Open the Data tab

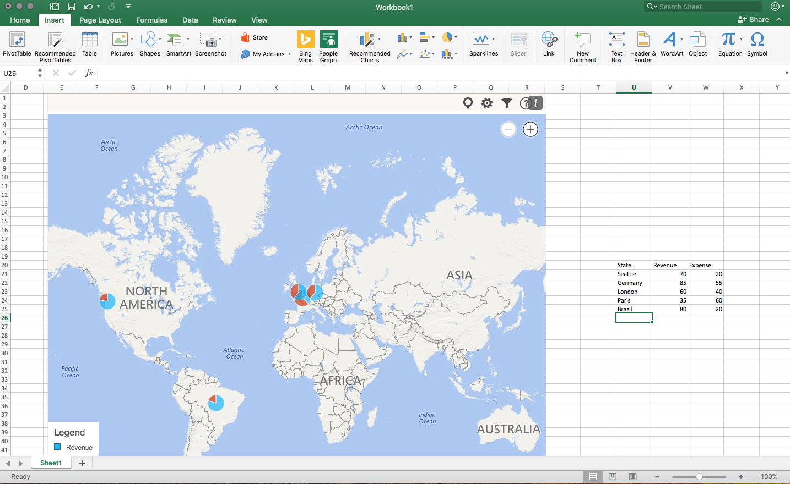coord(190,20)
